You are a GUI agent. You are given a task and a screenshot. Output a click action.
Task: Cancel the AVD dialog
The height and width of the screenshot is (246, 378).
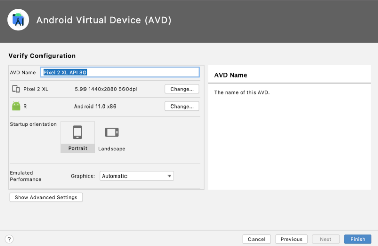[x=257, y=239]
